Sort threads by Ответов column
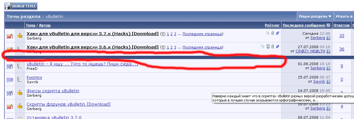This screenshot has height=119, width=354. 341,26
